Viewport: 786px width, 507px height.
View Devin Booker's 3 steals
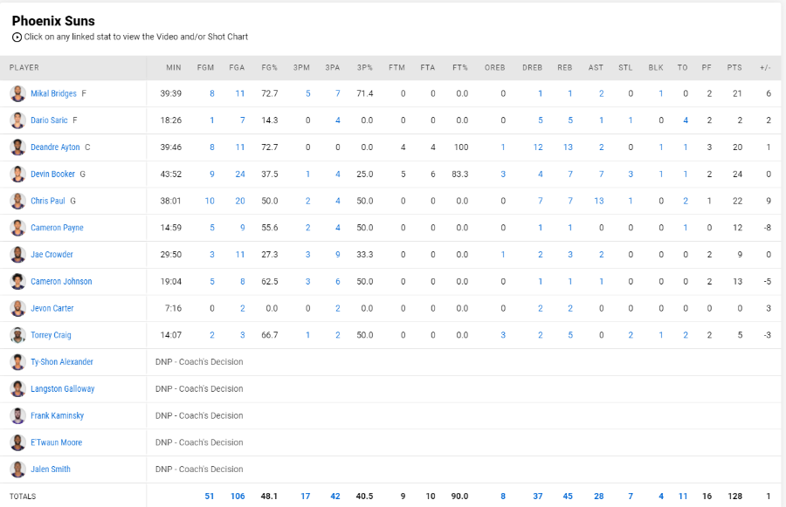coord(631,175)
